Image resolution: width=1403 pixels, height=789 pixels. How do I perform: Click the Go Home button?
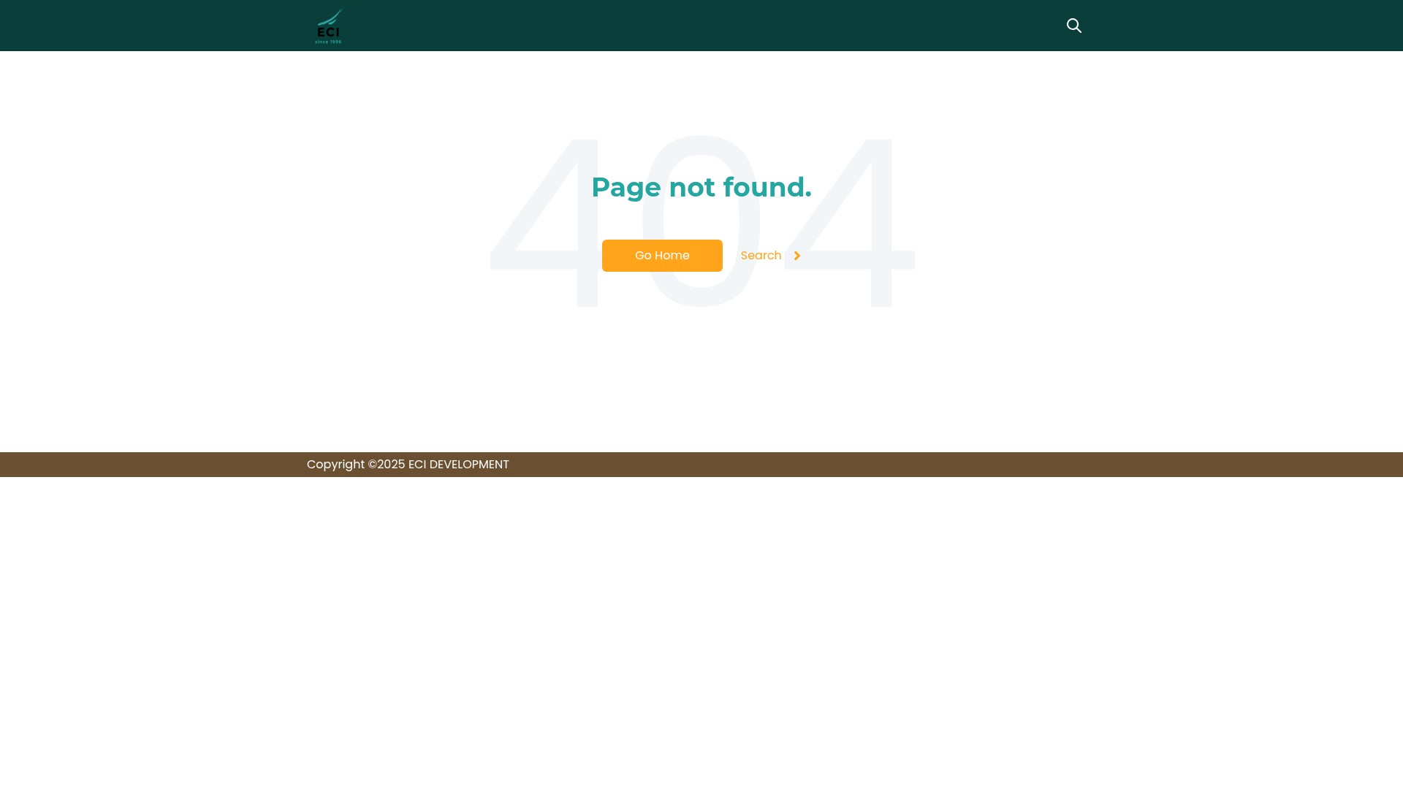[x=662, y=256]
